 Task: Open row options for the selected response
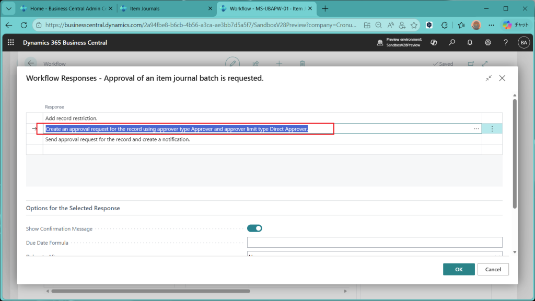(492, 129)
